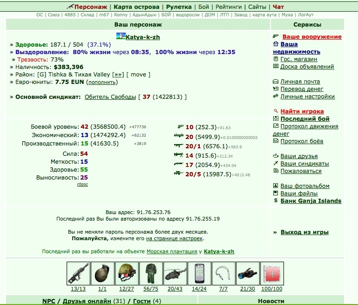The width and height of the screenshot is (358, 305).
Task: Open the Завод shortcut link
Action: [241, 15]
